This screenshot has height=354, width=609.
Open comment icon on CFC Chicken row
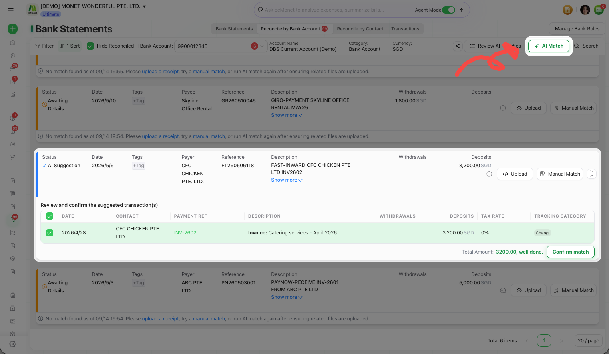(489, 174)
